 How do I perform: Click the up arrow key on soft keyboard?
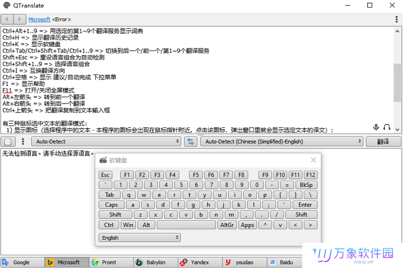[x=265, y=225]
